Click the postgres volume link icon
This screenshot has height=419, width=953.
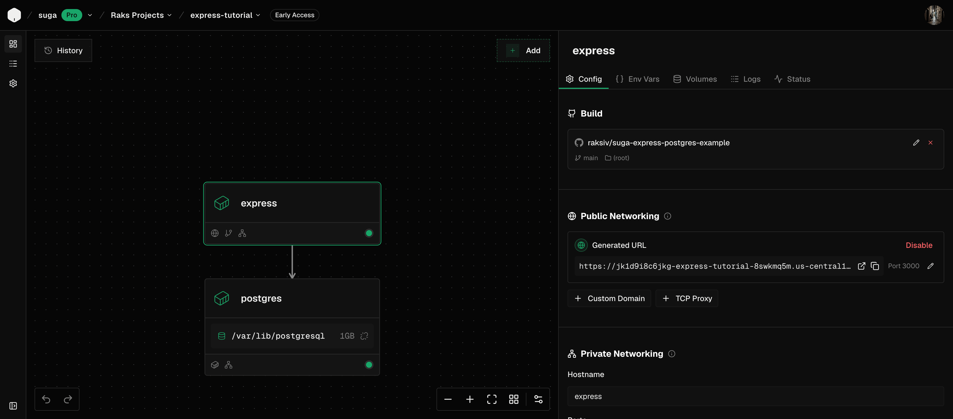point(364,336)
